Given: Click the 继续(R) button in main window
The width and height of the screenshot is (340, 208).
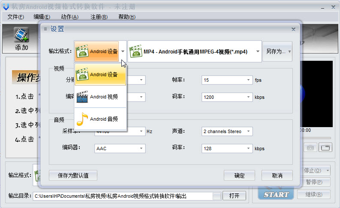Looking at the screenshot, I should [x=314, y=194].
